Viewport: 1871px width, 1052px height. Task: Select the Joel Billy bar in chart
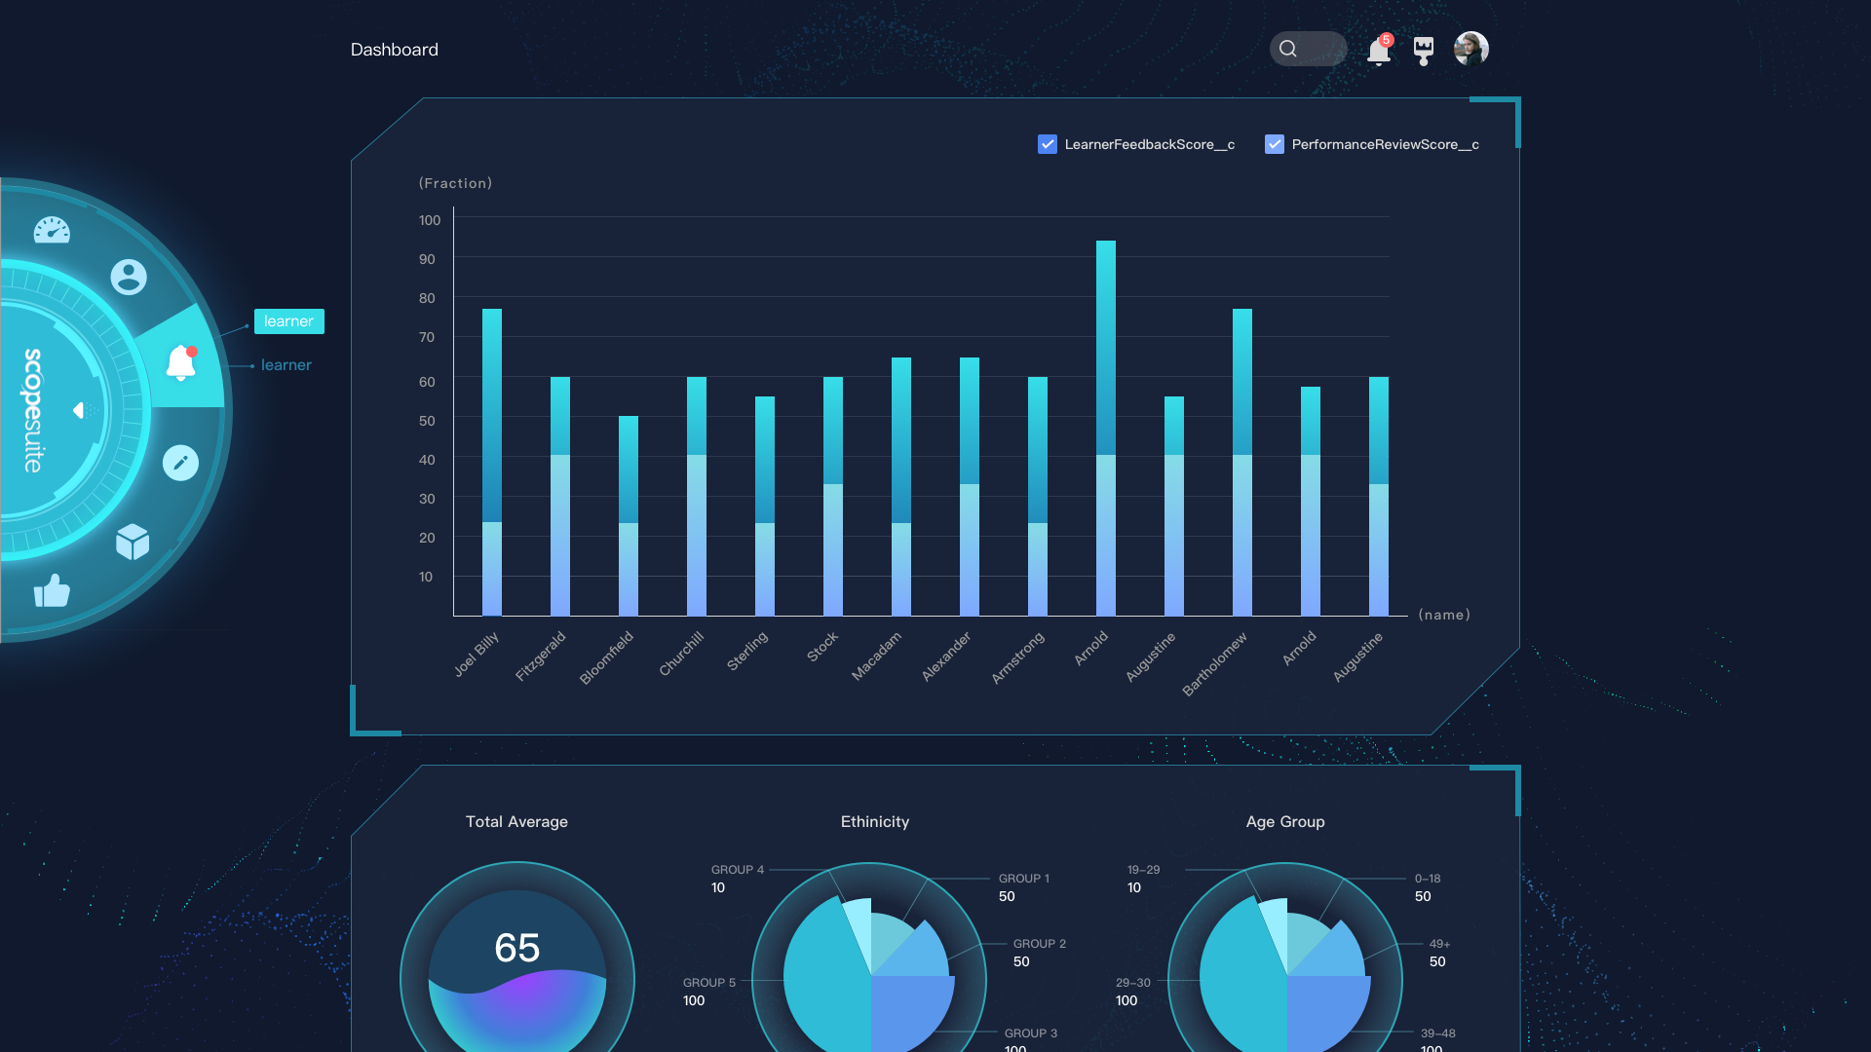[x=492, y=463]
